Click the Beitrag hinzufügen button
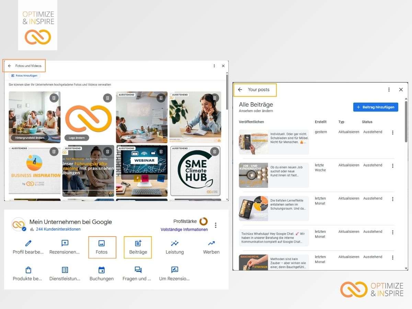Viewport: 412px width, 309px height. (x=376, y=107)
